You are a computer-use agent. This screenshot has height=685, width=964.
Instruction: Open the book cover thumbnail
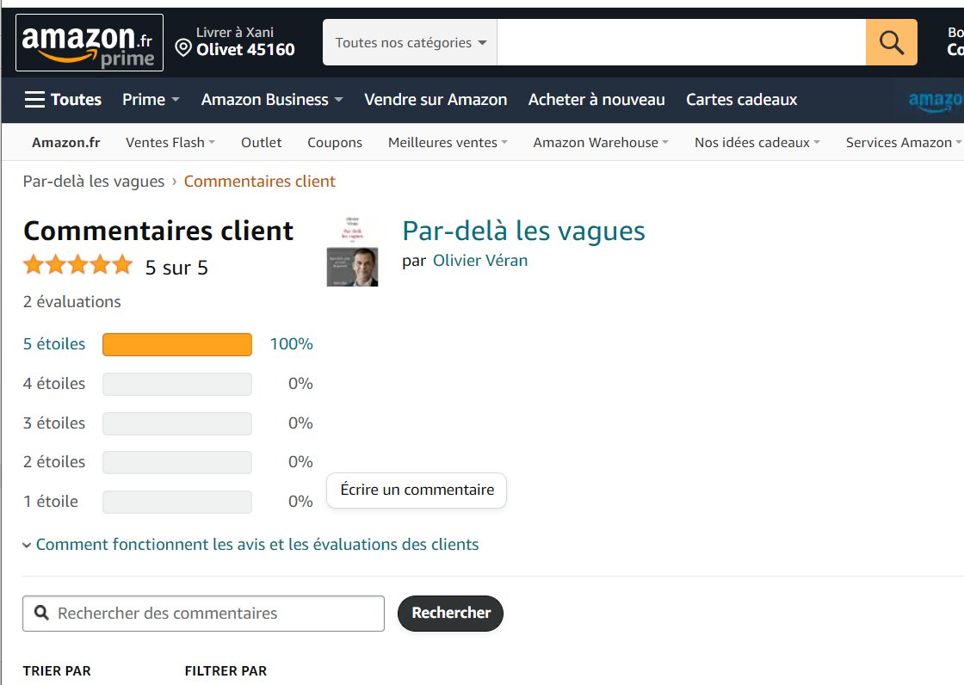(352, 252)
